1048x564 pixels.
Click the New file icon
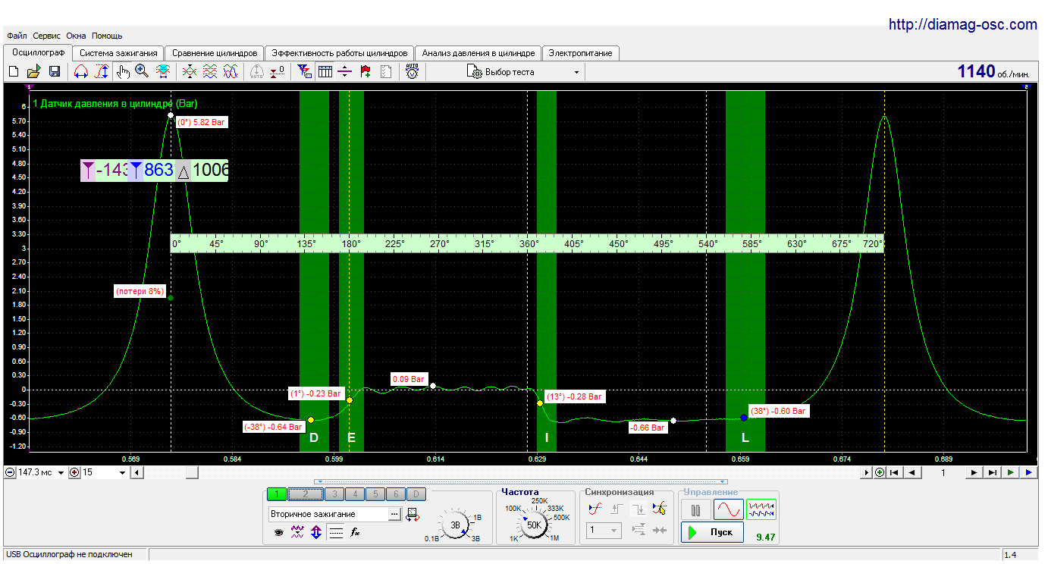point(13,71)
